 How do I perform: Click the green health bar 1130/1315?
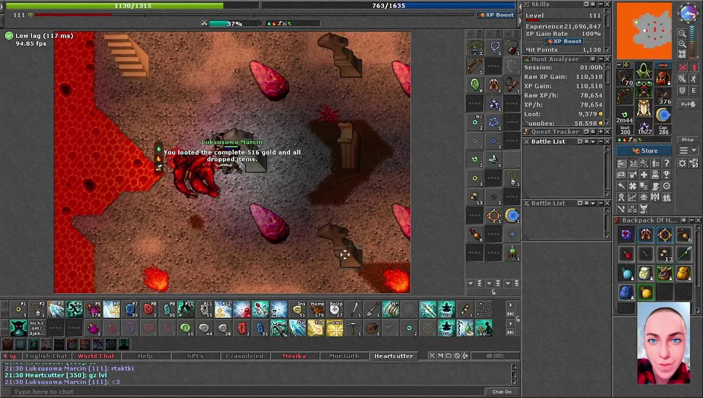point(133,6)
